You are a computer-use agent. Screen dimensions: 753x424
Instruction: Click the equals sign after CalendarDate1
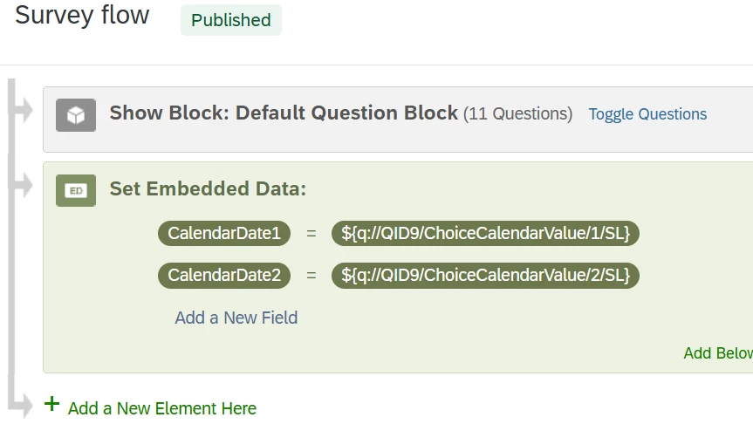click(x=311, y=234)
